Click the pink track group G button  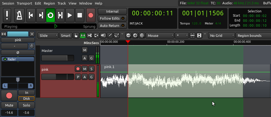(91, 77)
